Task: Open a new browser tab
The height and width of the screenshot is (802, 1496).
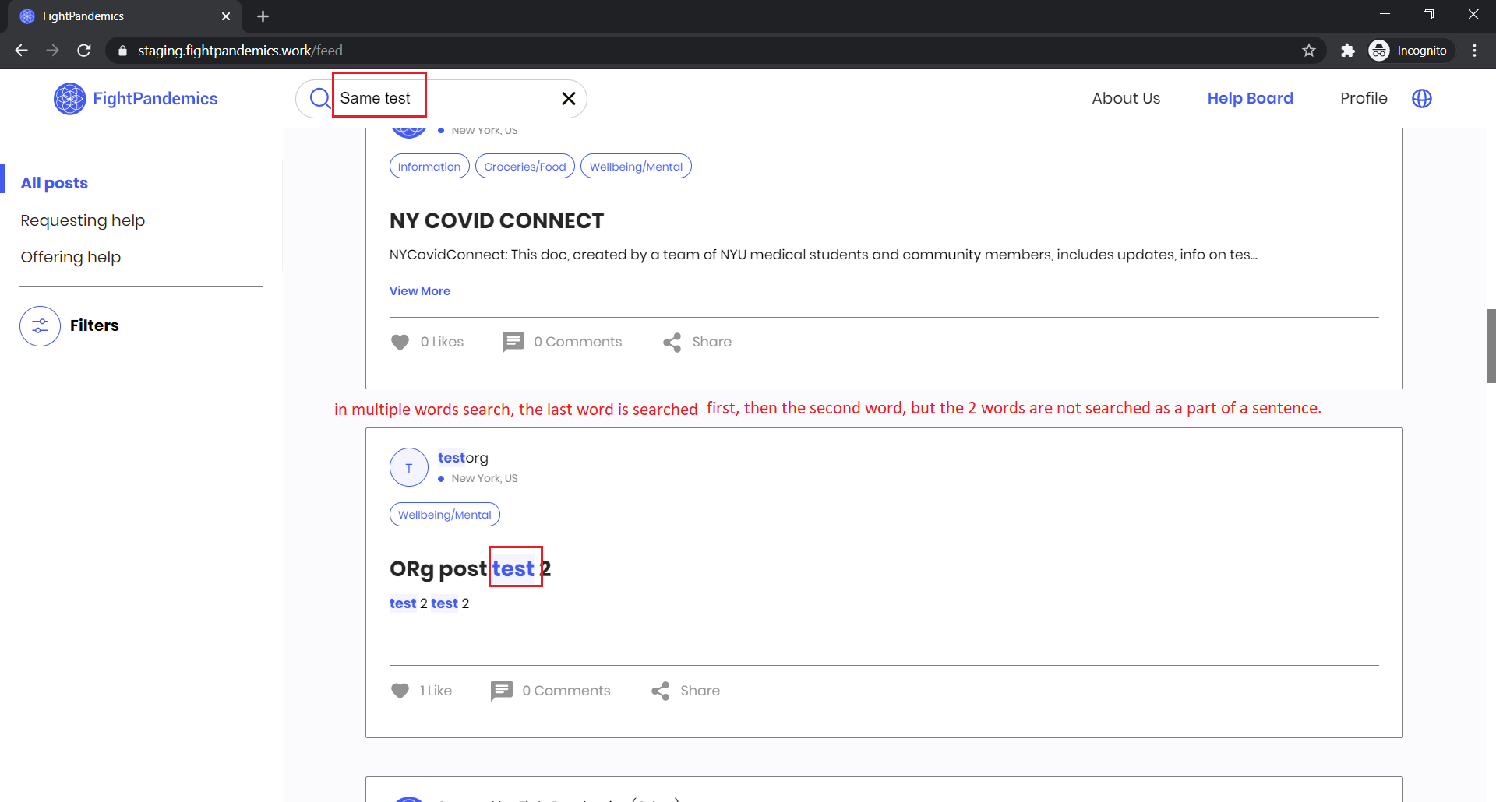Action: 263,16
